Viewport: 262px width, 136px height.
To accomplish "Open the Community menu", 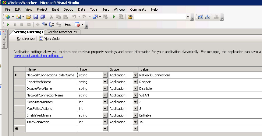I will pos(138,9).
